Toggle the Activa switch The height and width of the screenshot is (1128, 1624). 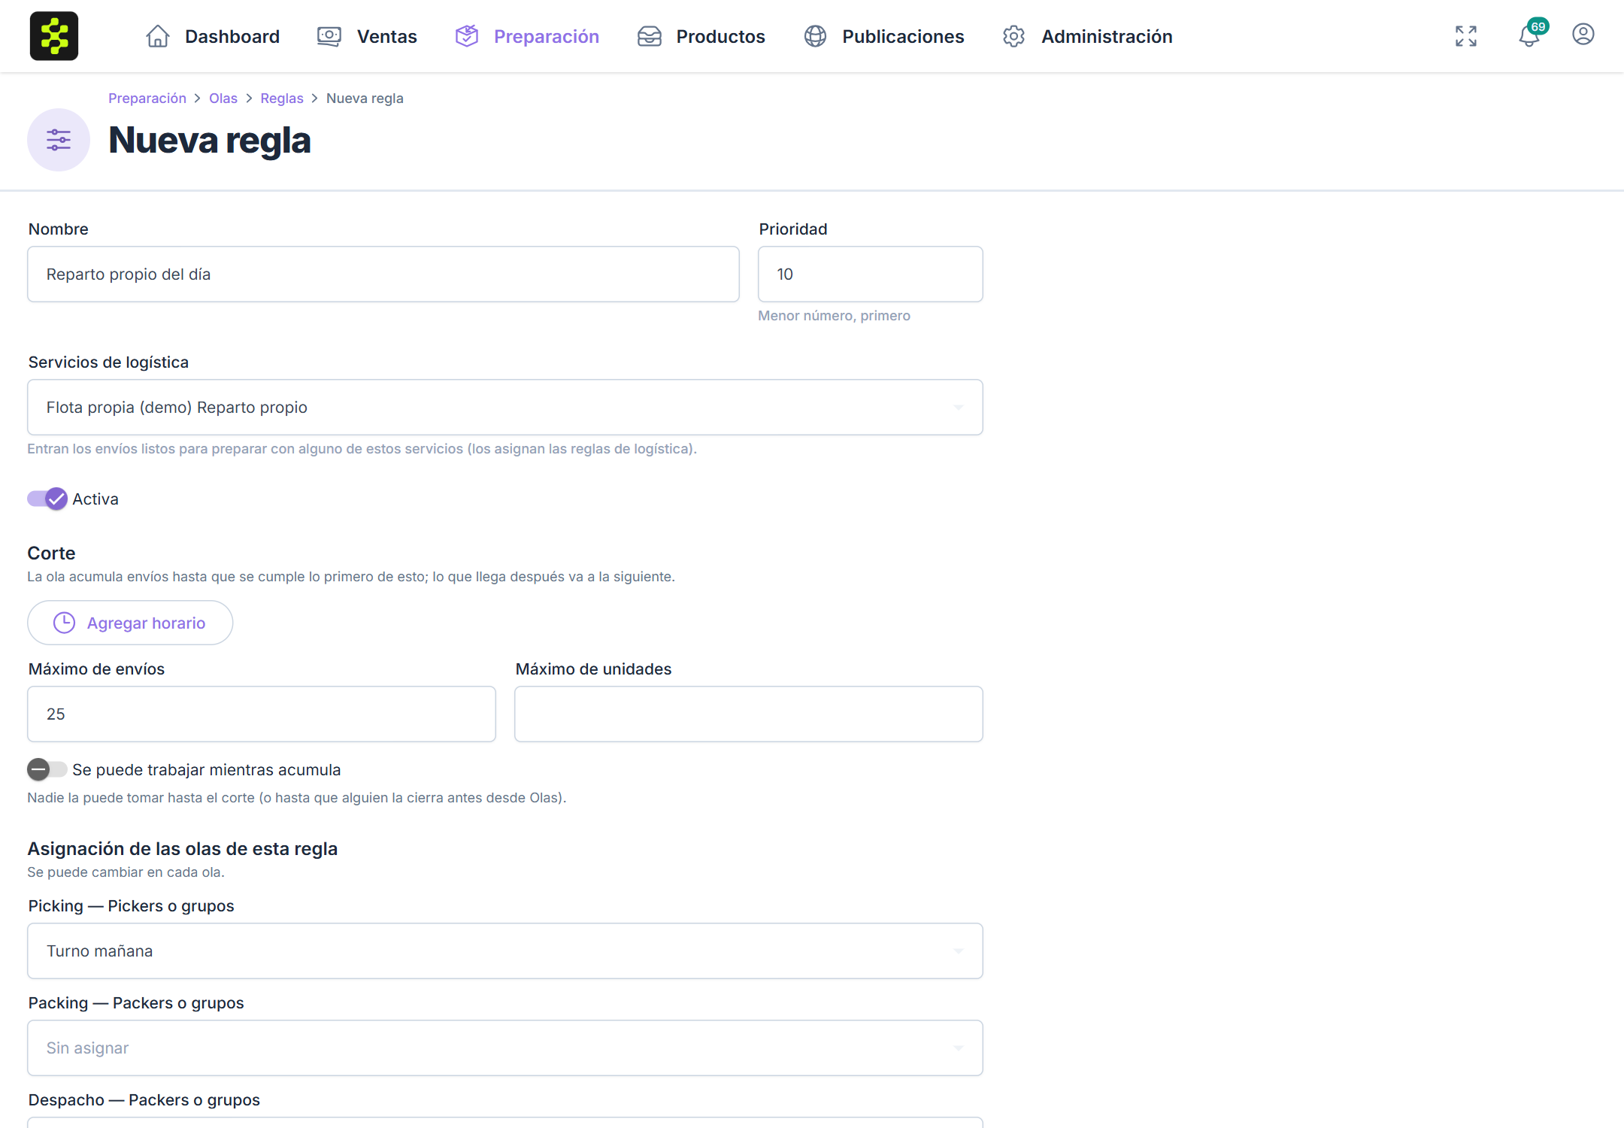coord(47,499)
